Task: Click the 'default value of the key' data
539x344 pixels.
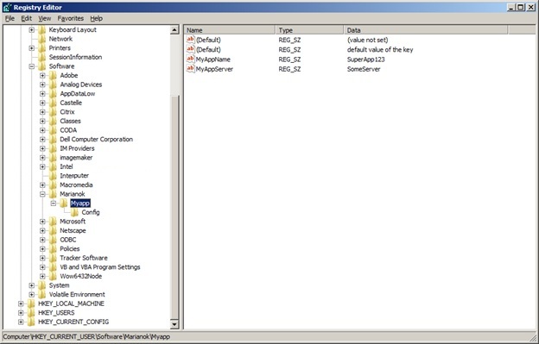Action: pos(380,50)
